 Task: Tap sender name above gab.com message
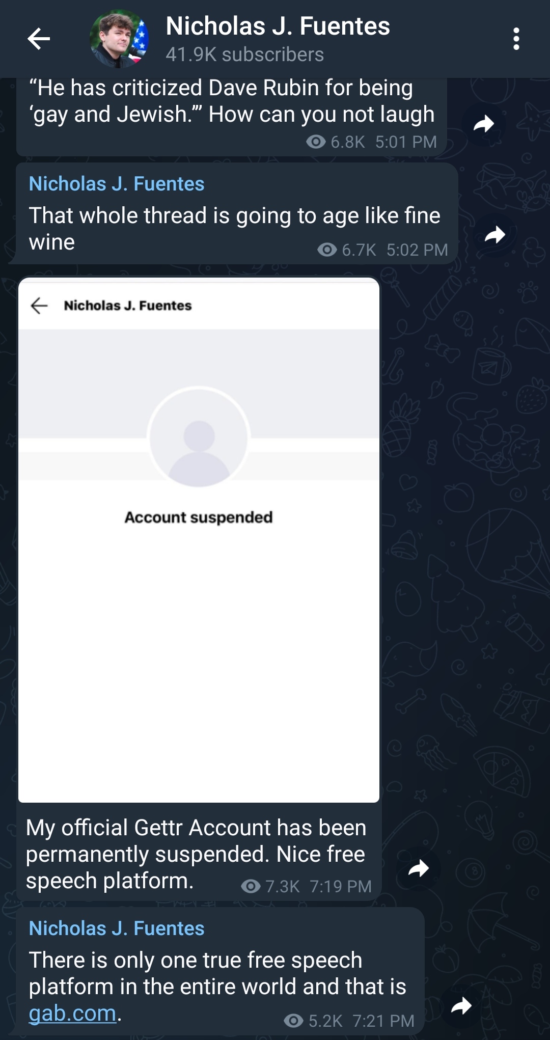click(x=117, y=928)
